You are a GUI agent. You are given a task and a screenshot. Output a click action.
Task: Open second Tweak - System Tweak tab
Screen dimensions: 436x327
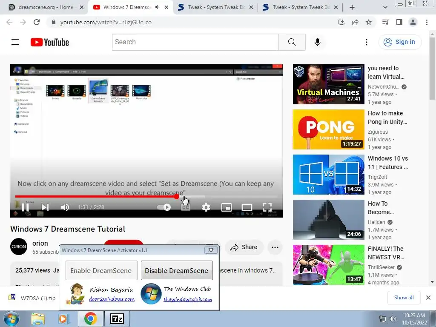[x=300, y=7]
